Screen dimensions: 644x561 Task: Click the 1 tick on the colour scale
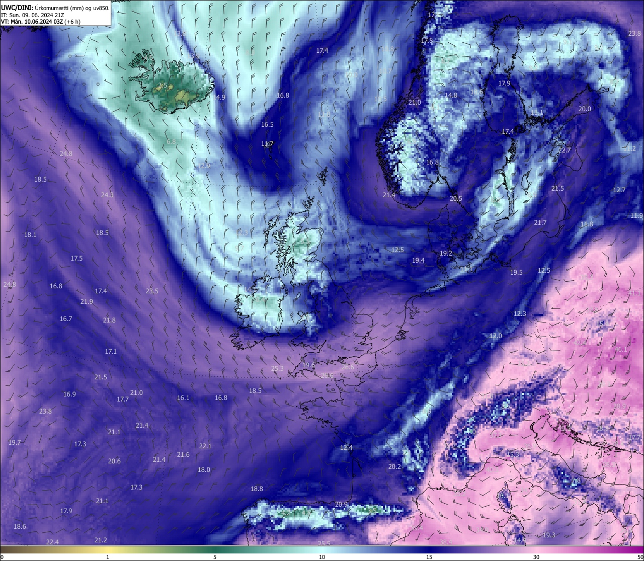(x=108, y=557)
